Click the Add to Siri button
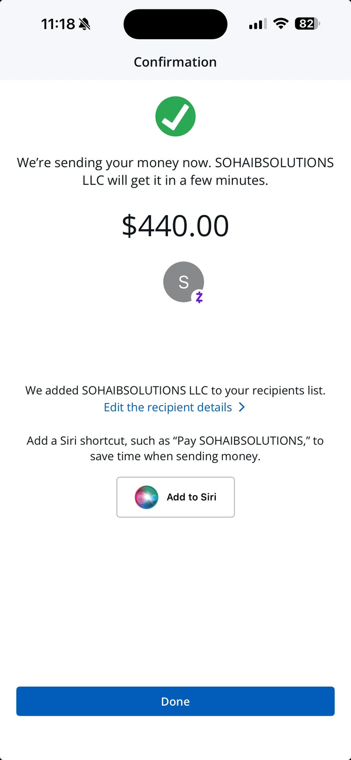The width and height of the screenshot is (351, 760). point(175,497)
